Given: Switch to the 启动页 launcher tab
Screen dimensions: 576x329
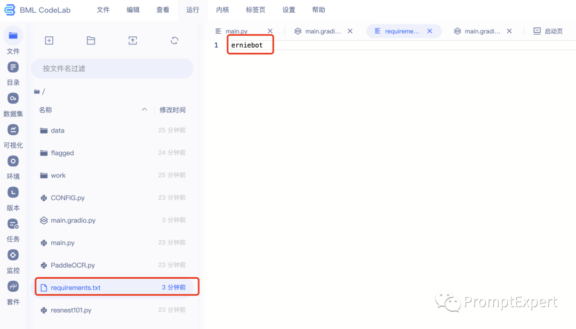Looking at the screenshot, I should tap(548, 32).
